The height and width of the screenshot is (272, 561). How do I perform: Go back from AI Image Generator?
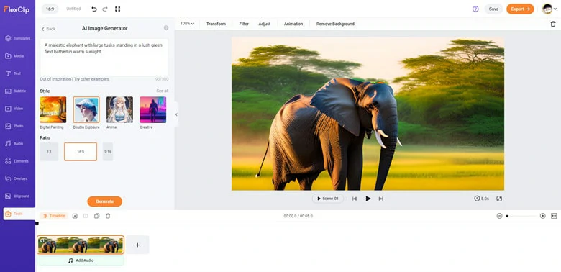point(48,29)
